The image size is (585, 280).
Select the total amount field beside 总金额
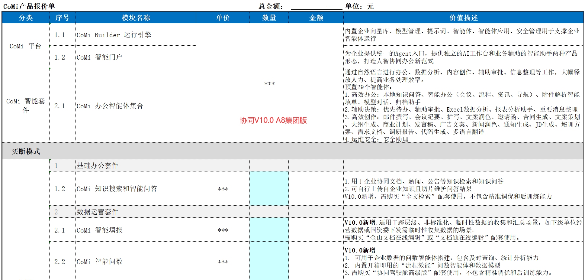coord(316,6)
